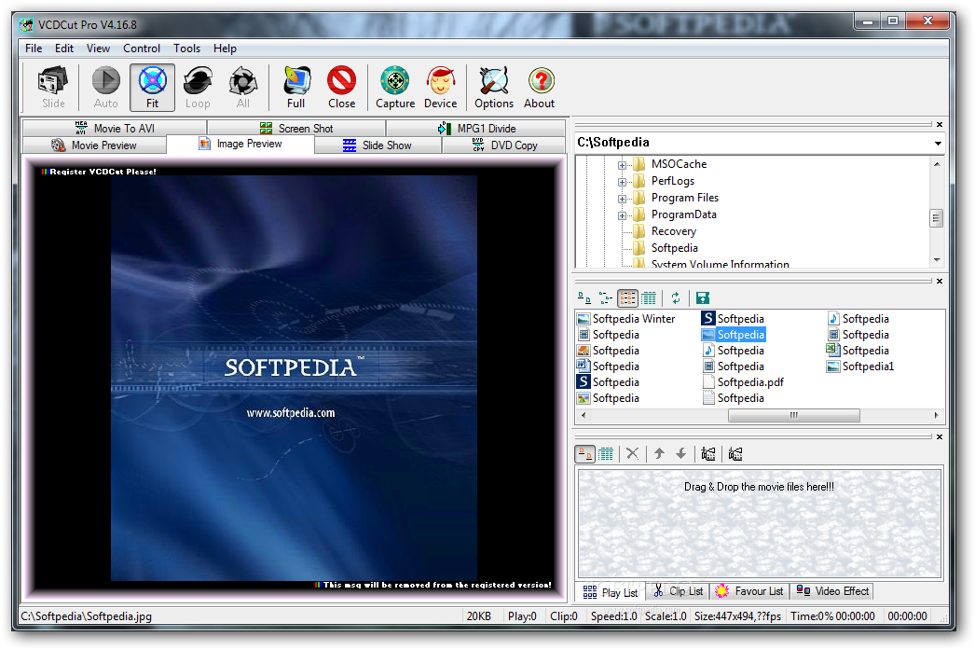Viewport: 975px width, 650px height.
Task: Click the Auto play toolbar icon
Action: tap(105, 88)
